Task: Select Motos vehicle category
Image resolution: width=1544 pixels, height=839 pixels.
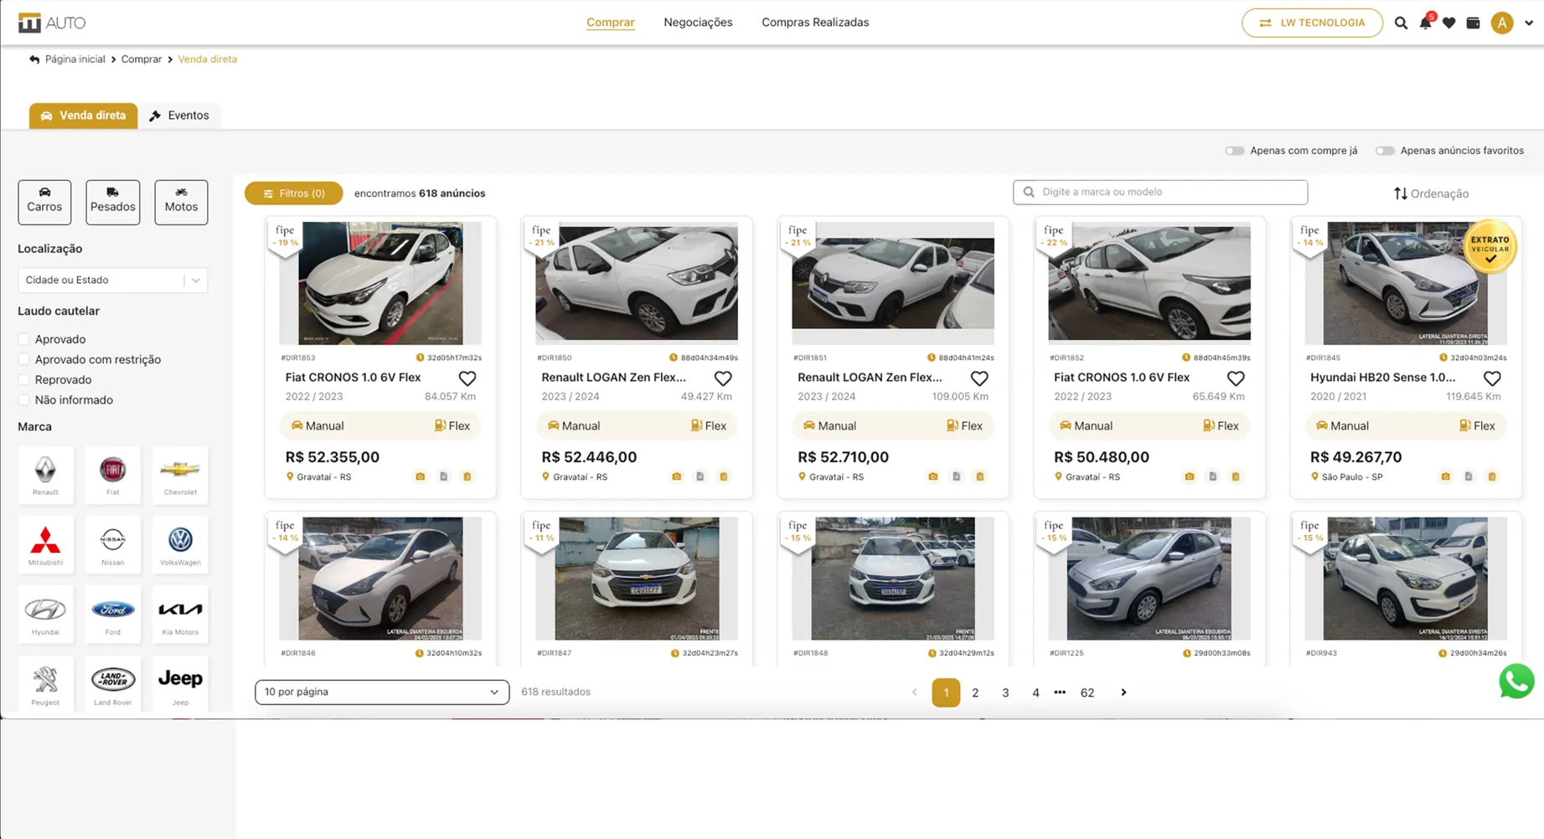Action: (181, 202)
